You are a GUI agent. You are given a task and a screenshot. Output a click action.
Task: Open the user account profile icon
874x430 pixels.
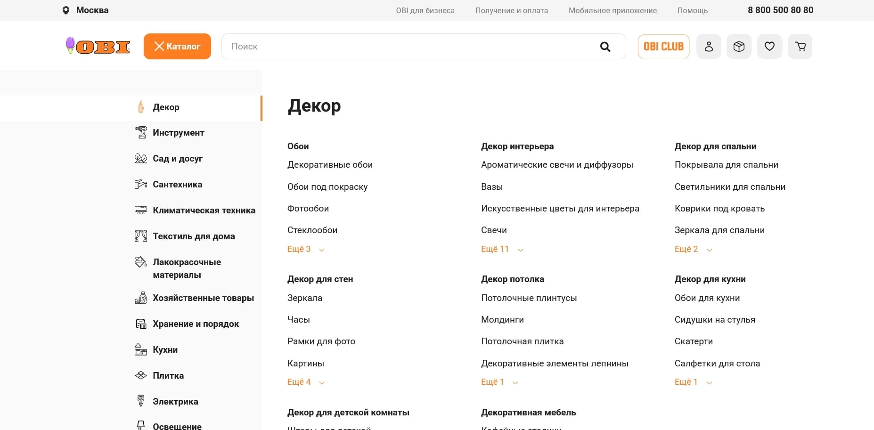pos(709,47)
